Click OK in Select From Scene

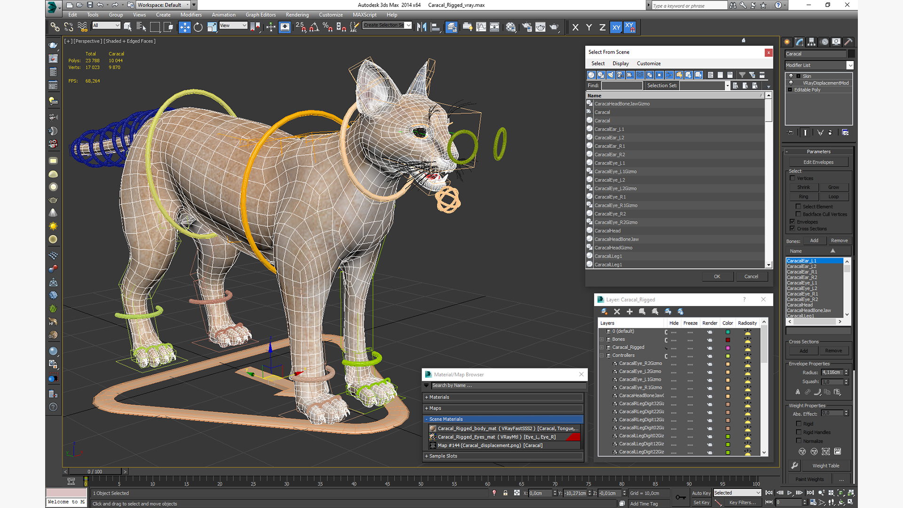click(717, 277)
